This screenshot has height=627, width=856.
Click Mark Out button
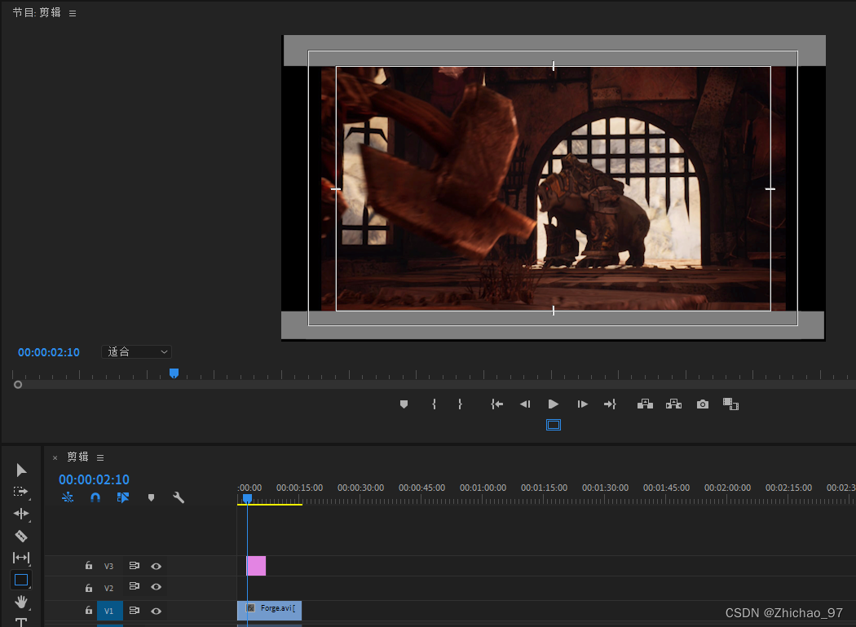pyautogui.click(x=461, y=404)
